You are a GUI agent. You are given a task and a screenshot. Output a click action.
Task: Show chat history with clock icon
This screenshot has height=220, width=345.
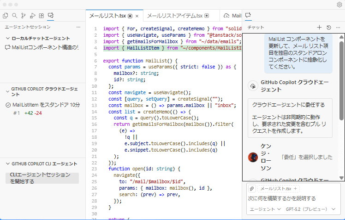328,28
